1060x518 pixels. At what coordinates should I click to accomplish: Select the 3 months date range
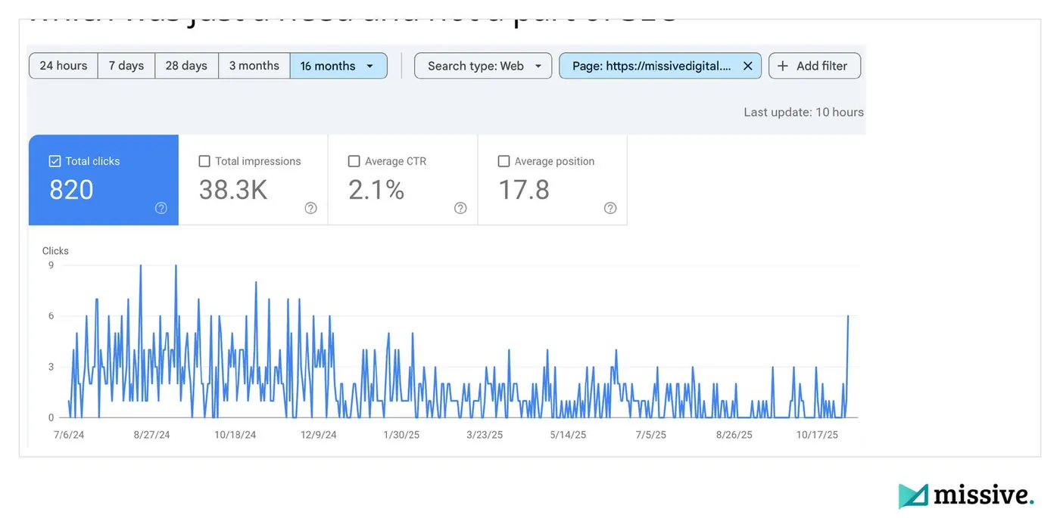[254, 66]
